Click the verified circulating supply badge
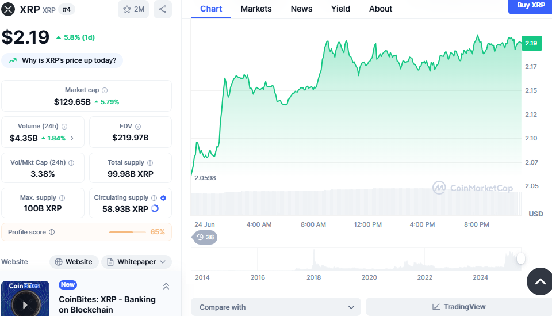This screenshot has height=316, width=552. [x=163, y=198]
